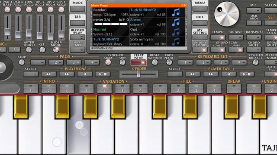Screen dimensions: 277x155
Task: Click the Record/Play button
Action: coord(77,37)
